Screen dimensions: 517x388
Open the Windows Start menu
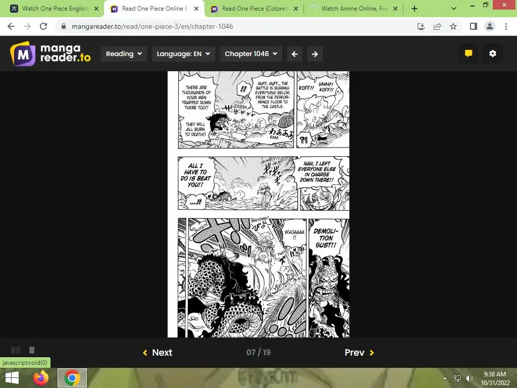point(12,378)
